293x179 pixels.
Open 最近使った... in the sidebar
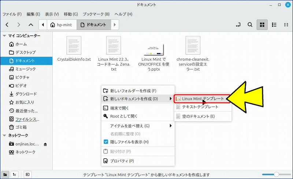[x=26, y=111]
